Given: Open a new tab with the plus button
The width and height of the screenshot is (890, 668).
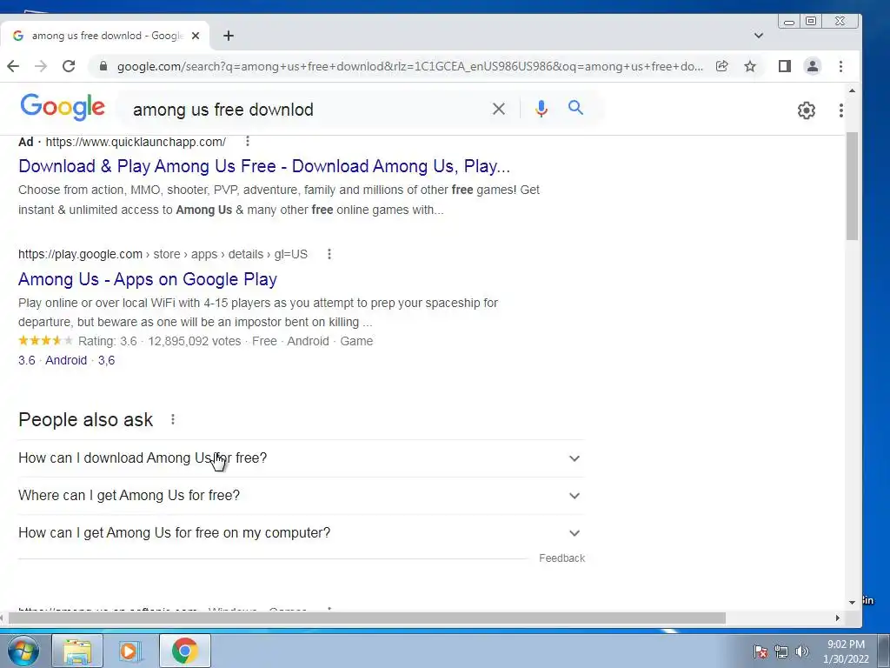Looking at the screenshot, I should point(229,36).
